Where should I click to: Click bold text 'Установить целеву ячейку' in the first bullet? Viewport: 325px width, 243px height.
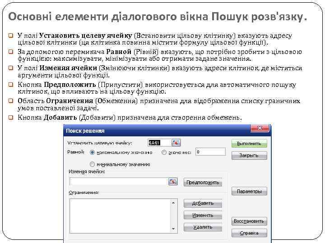pyautogui.click(x=86, y=36)
